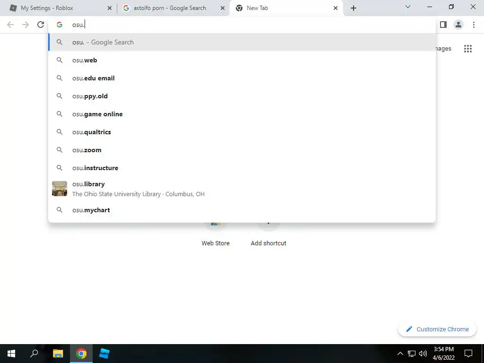Click the Google G icon in the address bar

(60, 25)
